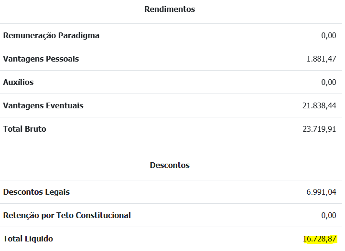This screenshot has width=345, height=251.
Task: Select the Remuneração Paradigma label
Action: click(x=51, y=35)
